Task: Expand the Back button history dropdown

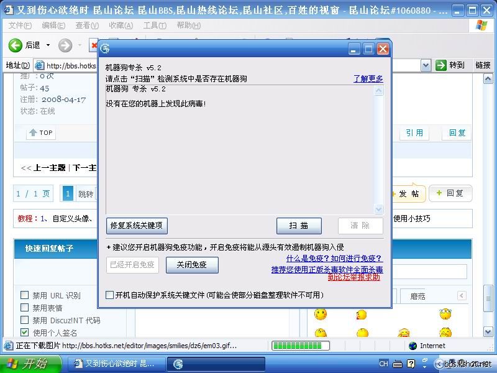Action: coord(47,45)
